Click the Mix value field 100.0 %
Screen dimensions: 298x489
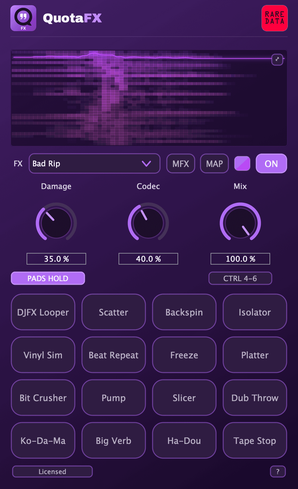coord(240,259)
